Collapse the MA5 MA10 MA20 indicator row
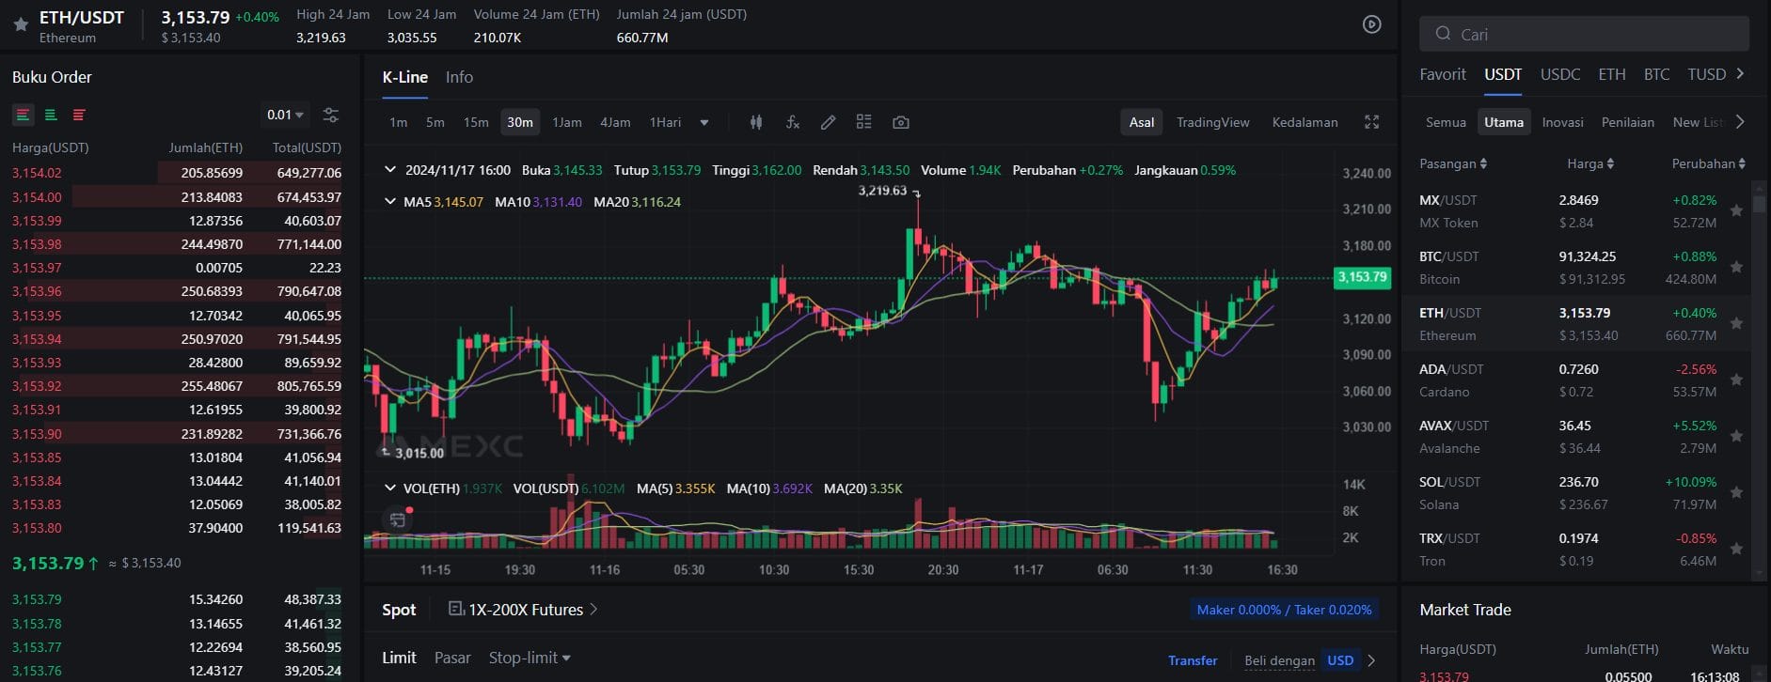Screen dimensions: 1771x682 390,201
